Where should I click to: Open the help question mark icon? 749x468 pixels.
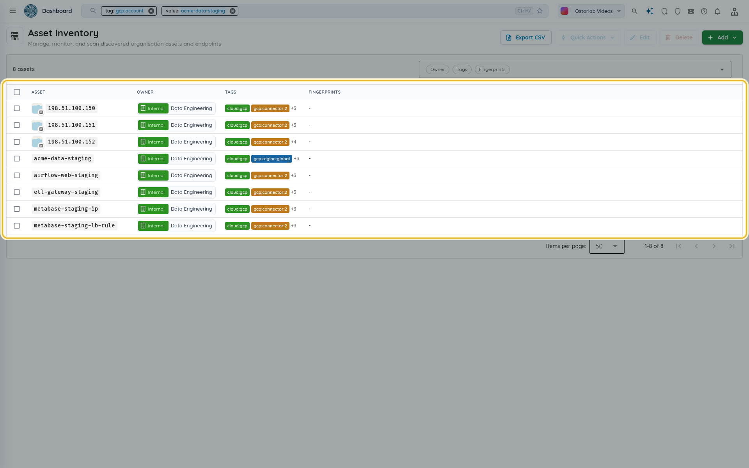[704, 11]
